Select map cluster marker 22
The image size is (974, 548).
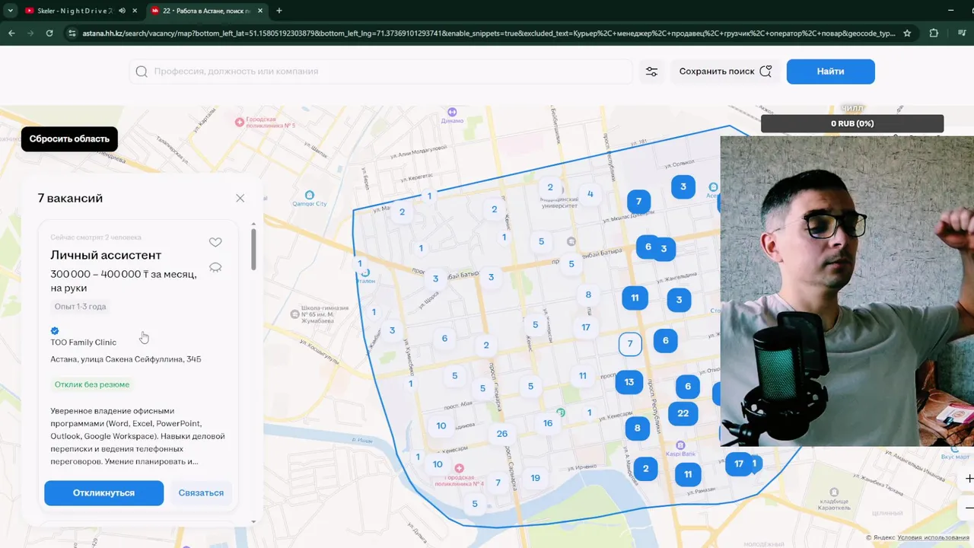point(683,413)
